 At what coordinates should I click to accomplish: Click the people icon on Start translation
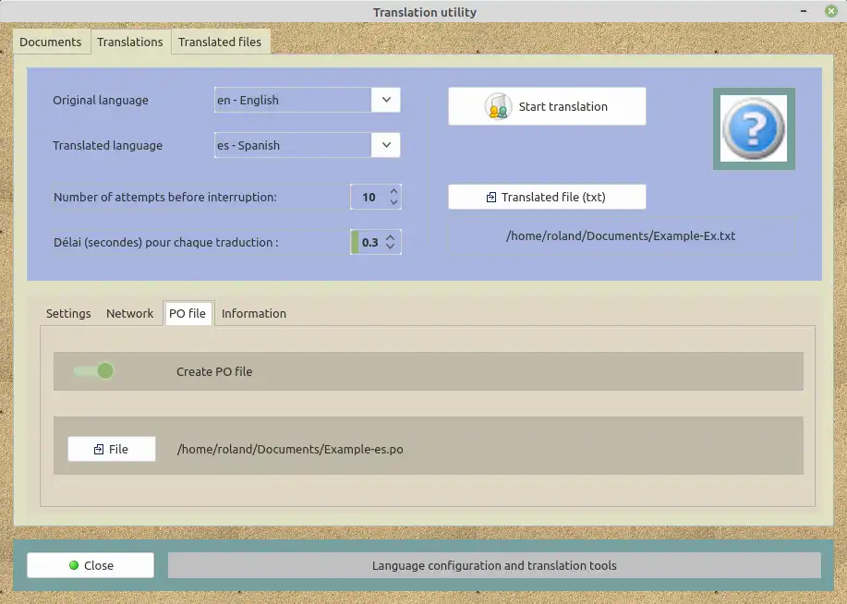coord(498,106)
